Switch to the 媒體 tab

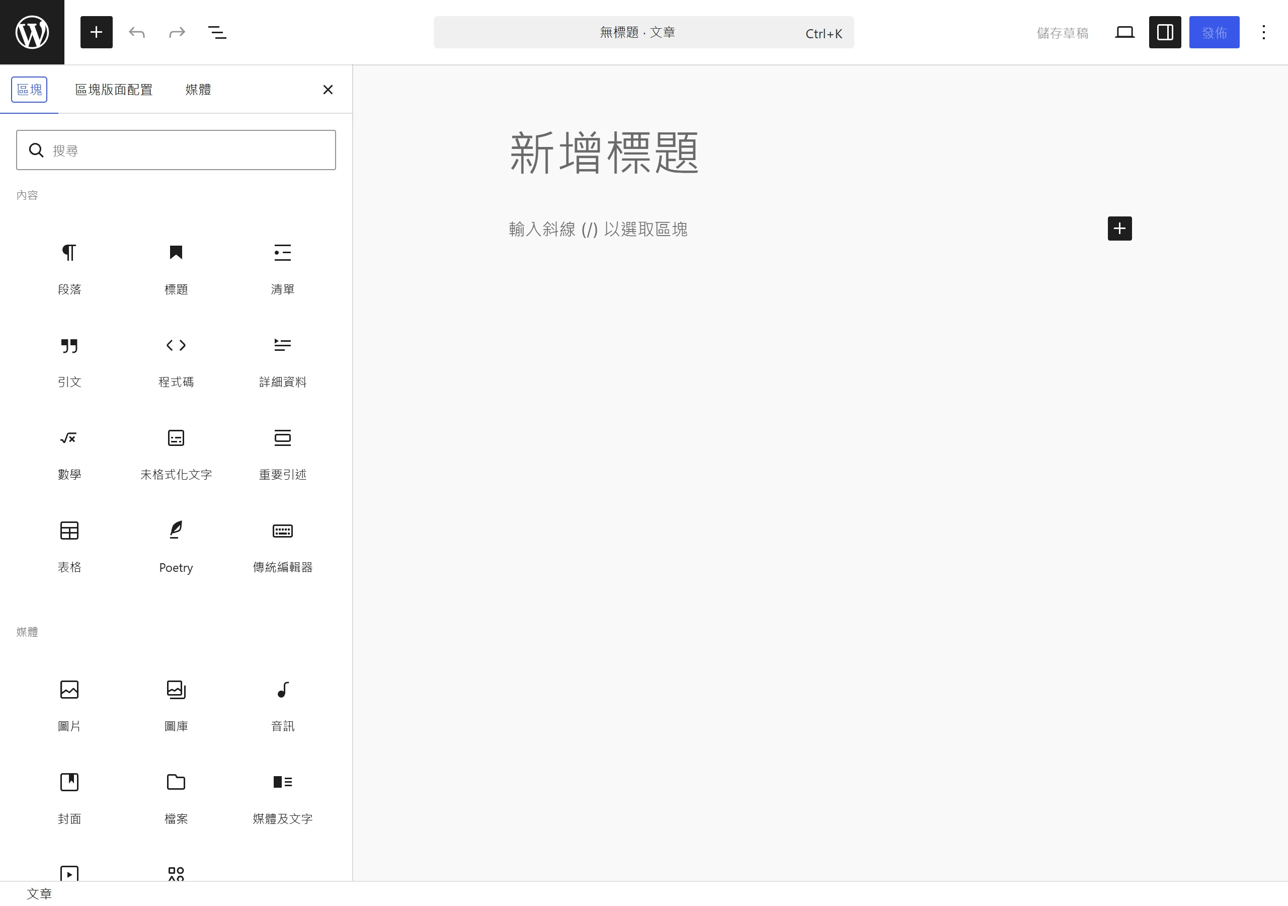198,89
